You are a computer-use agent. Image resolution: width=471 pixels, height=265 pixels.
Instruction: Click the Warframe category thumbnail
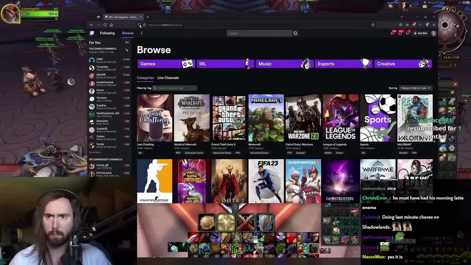(x=378, y=169)
